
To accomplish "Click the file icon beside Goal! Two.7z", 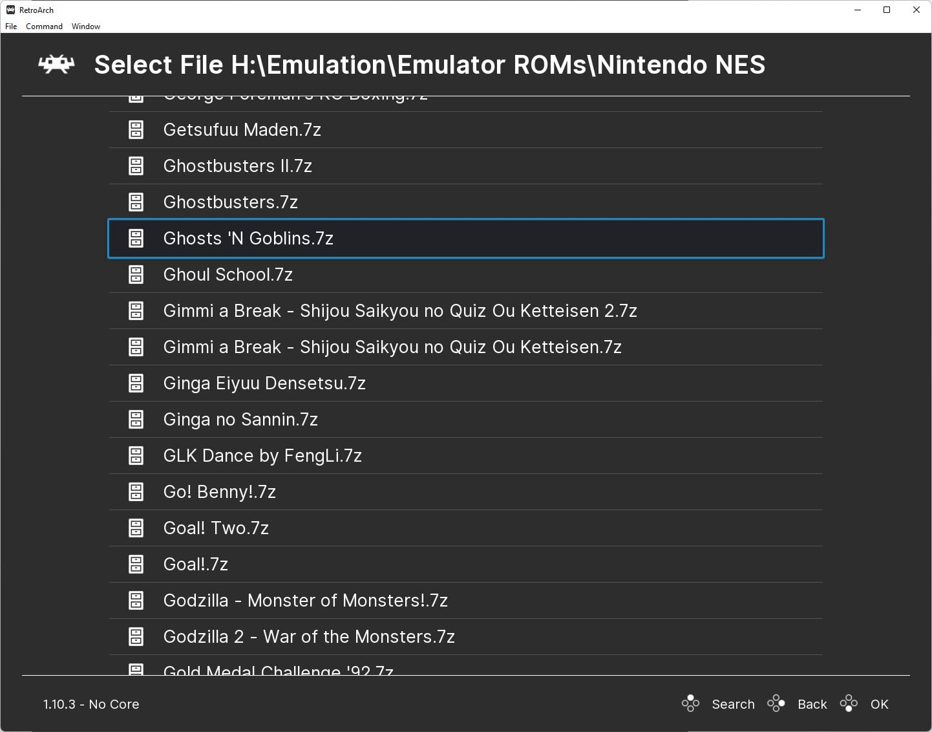I will [136, 528].
